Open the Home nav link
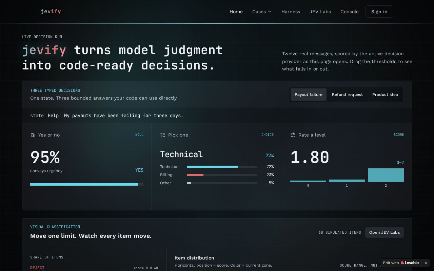 click(x=236, y=12)
